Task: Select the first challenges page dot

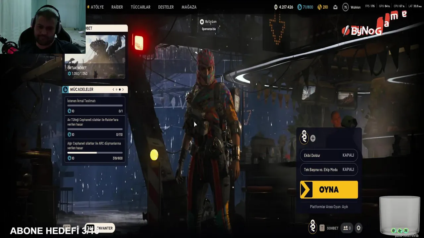Action: [116, 90]
